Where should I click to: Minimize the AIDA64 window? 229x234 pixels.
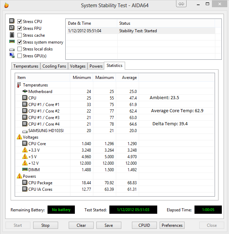coord(198,4)
